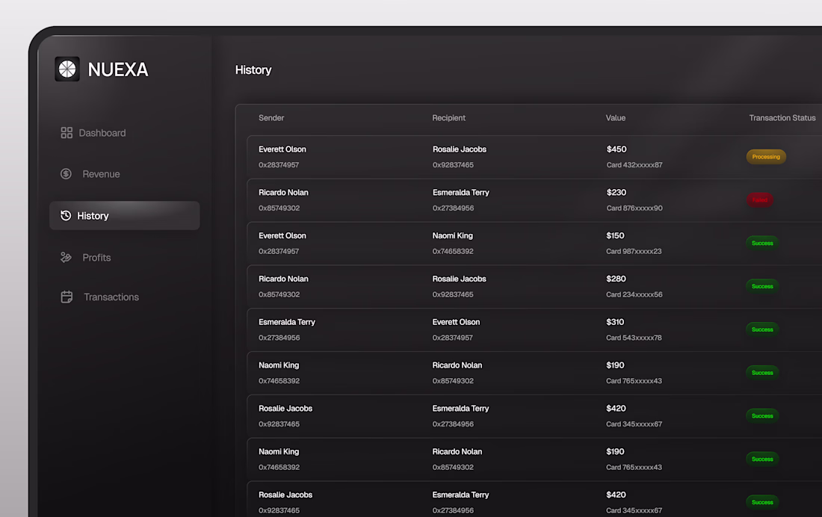This screenshot has width=822, height=517.
Task: Click the Transactions calendar icon
Action: pyautogui.click(x=67, y=297)
